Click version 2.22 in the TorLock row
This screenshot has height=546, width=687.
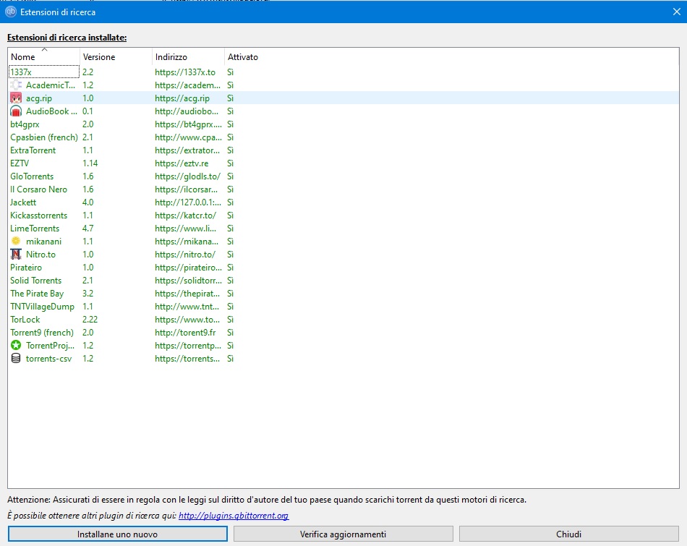90,320
